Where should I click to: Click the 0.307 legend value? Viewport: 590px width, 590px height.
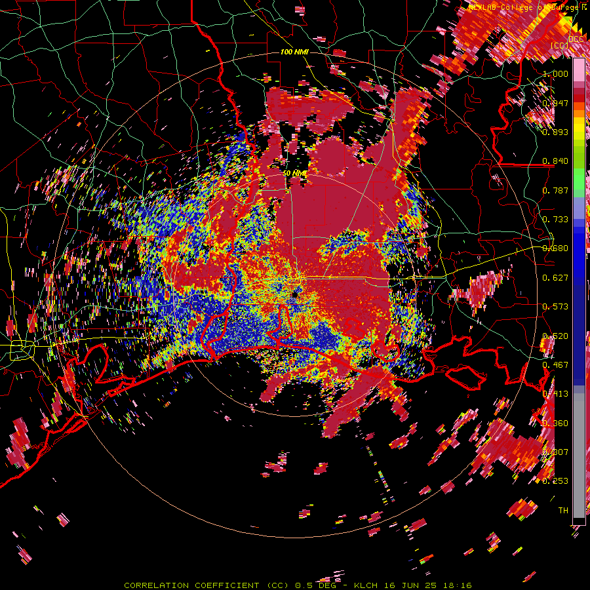click(x=555, y=452)
